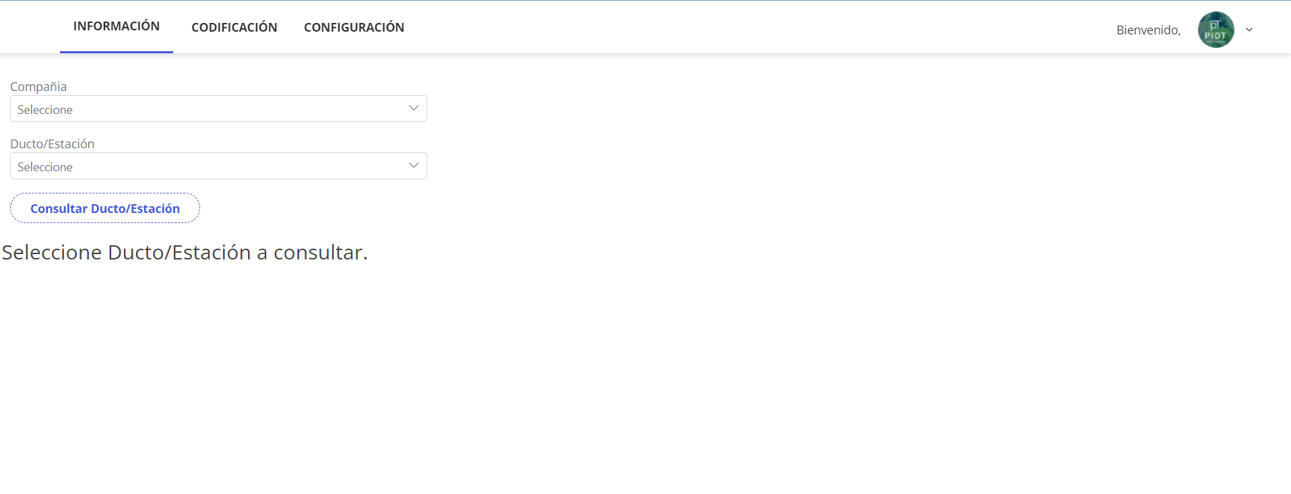Go to the CONFIGURACIÓN tab
This screenshot has height=494, width=1291.
tap(354, 28)
